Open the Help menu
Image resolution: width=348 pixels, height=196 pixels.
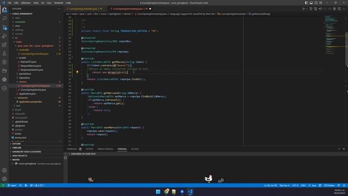point(68,3)
